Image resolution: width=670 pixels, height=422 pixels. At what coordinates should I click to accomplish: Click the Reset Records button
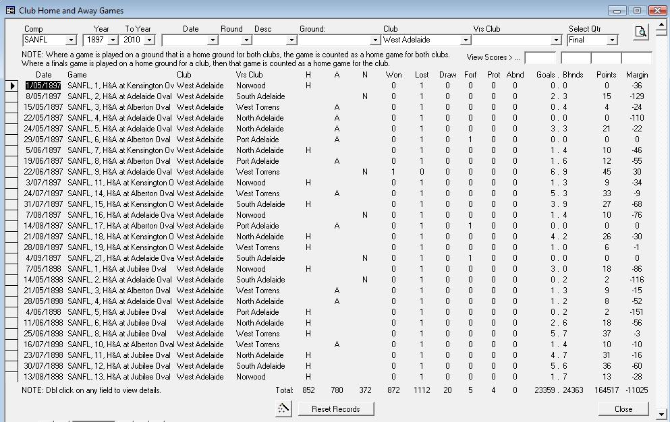tap(336, 409)
